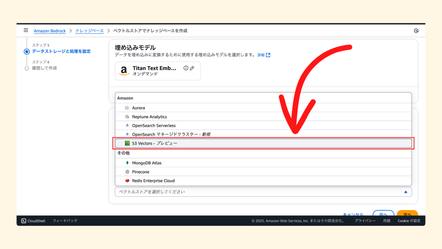Screen dimensions: 442x249
Task: Select MongoDB Atlas option
Action: tap(263, 163)
